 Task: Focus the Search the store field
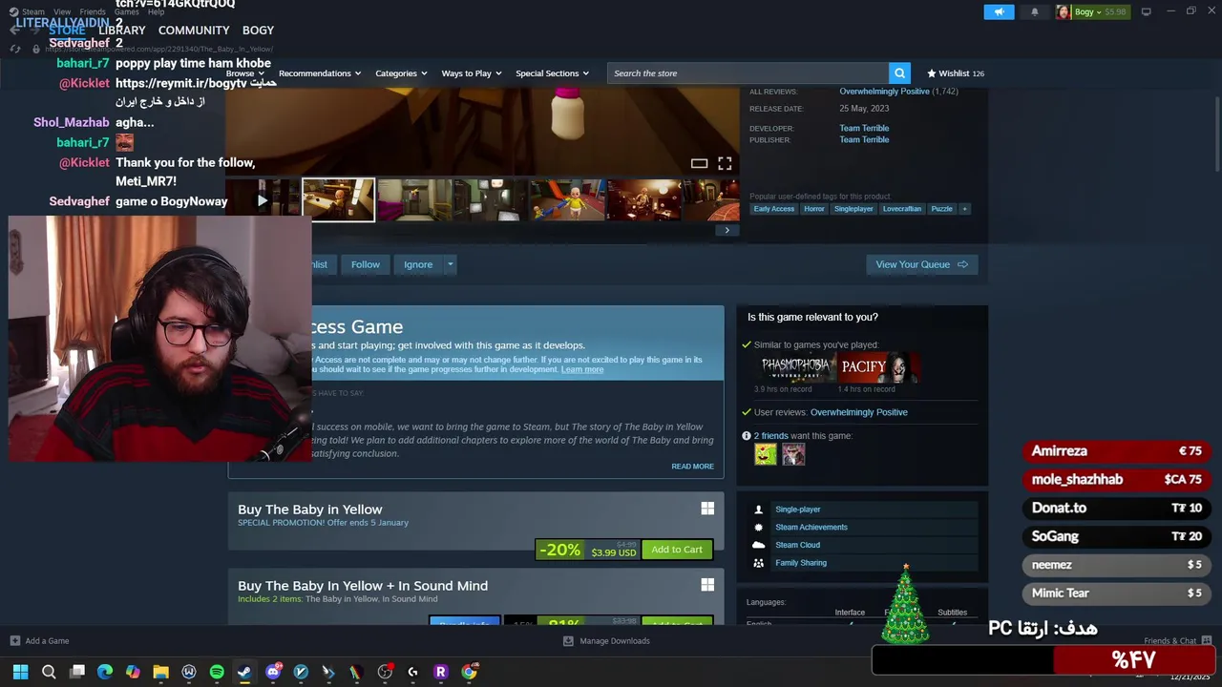(748, 73)
